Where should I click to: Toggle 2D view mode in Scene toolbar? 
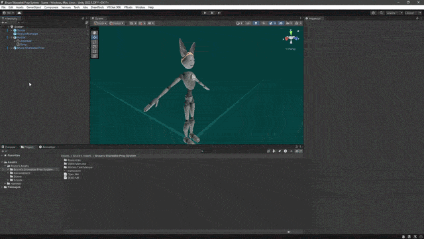point(248,23)
